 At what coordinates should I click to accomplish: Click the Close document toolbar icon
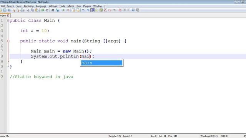pos(14,10)
